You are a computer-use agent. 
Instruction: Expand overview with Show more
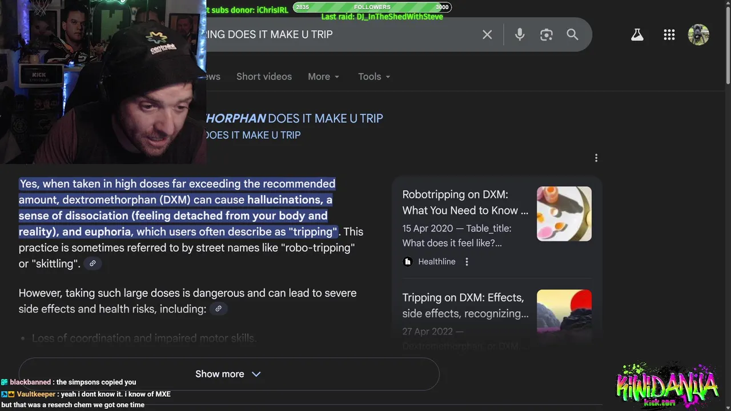point(228,374)
